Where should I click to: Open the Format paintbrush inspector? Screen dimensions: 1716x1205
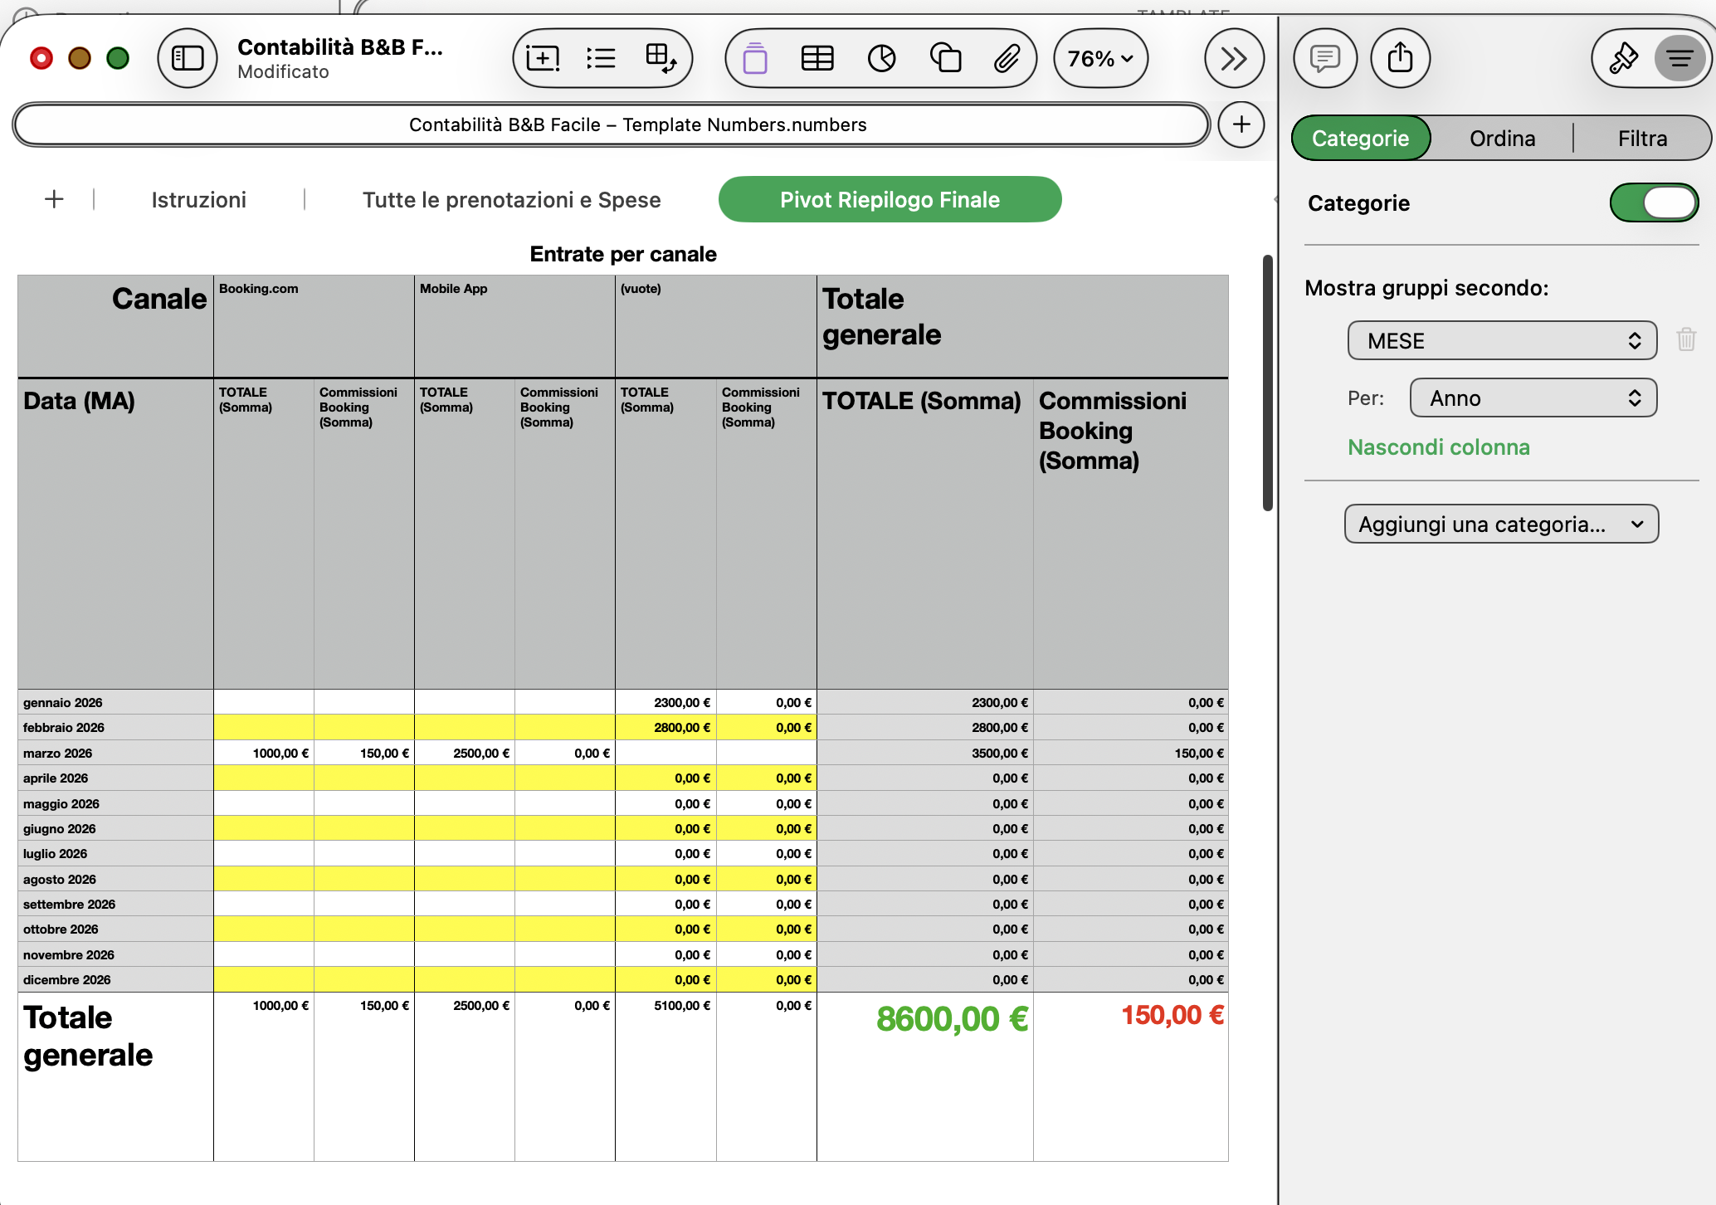(x=1623, y=58)
